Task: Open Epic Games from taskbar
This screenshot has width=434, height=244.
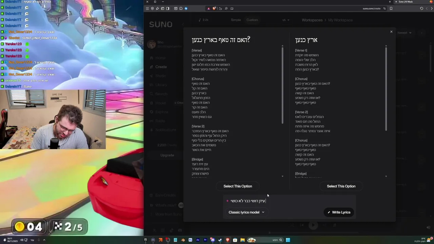Action: point(146,240)
